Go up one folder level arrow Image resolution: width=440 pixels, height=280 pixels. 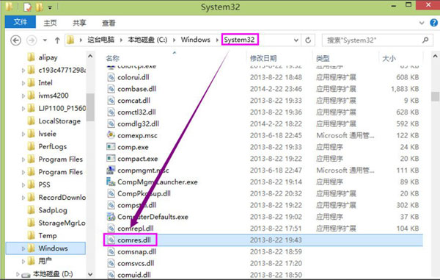pyautogui.click(x=57, y=40)
